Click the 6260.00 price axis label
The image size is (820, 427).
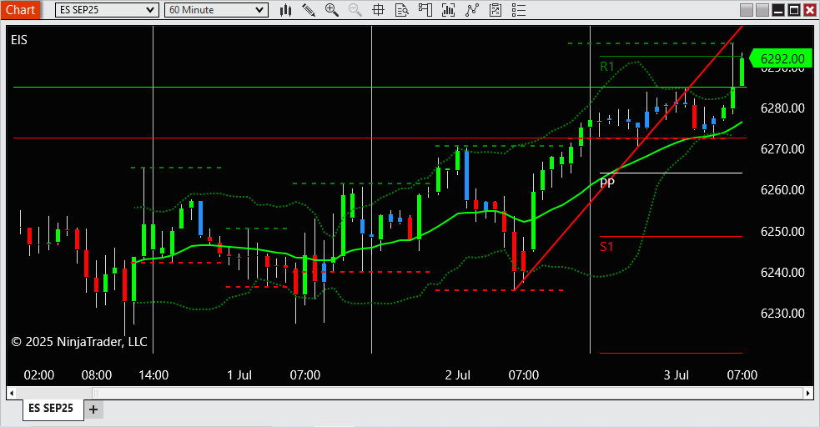click(x=782, y=189)
